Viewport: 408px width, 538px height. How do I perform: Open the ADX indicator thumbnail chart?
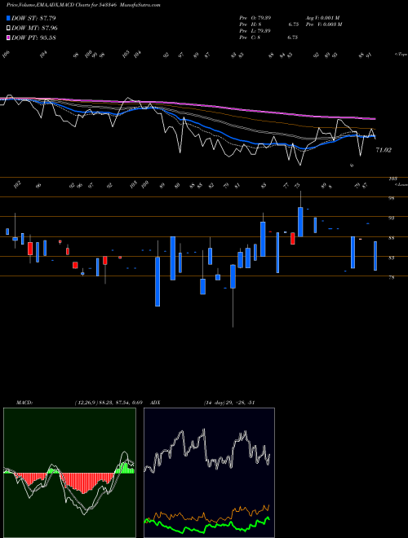click(x=209, y=473)
